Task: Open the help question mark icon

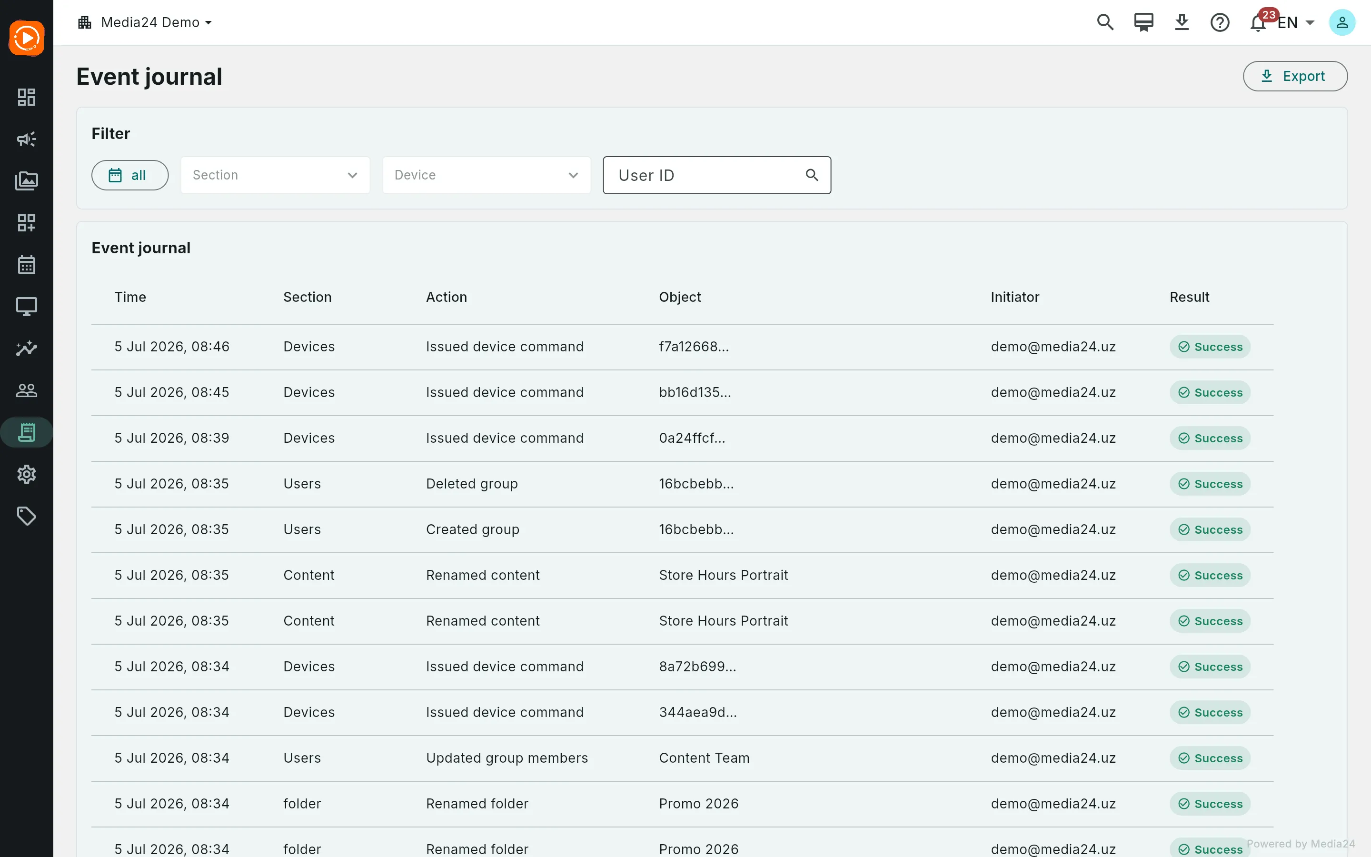Action: 1220,23
